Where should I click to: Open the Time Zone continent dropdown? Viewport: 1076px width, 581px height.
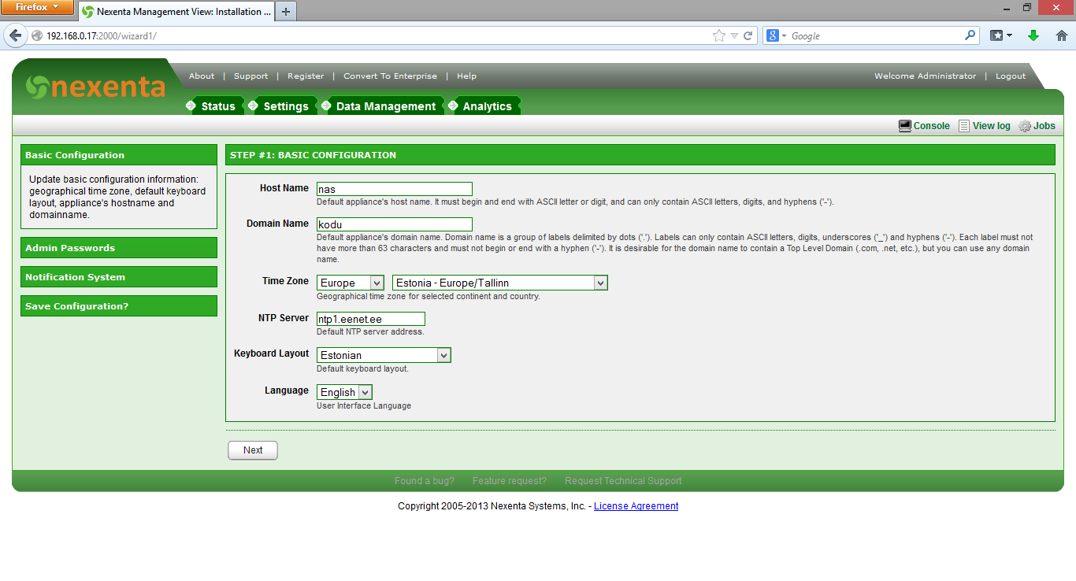pos(351,283)
